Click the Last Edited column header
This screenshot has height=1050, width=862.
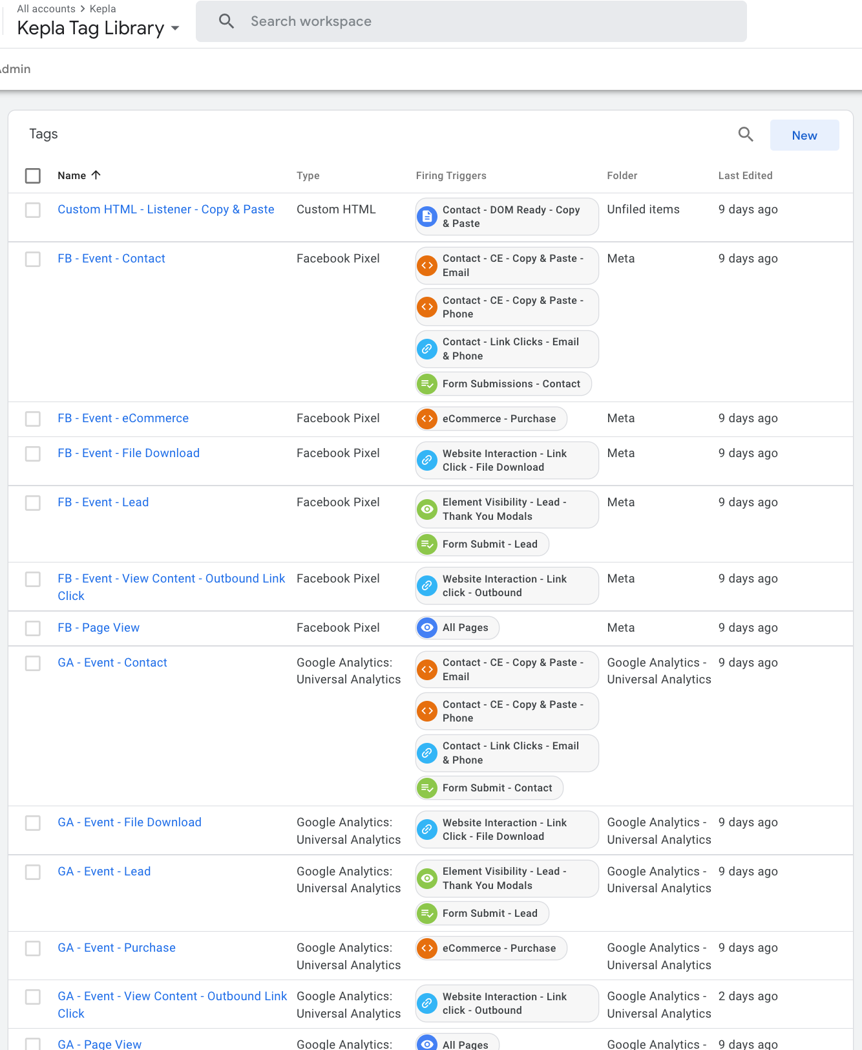point(746,176)
